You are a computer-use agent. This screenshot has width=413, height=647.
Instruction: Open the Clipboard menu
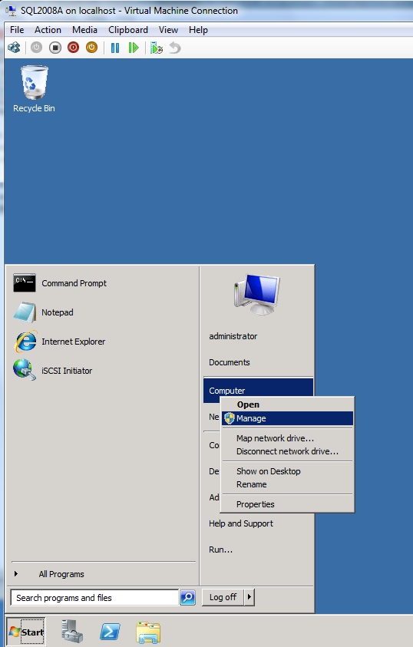[x=128, y=30]
